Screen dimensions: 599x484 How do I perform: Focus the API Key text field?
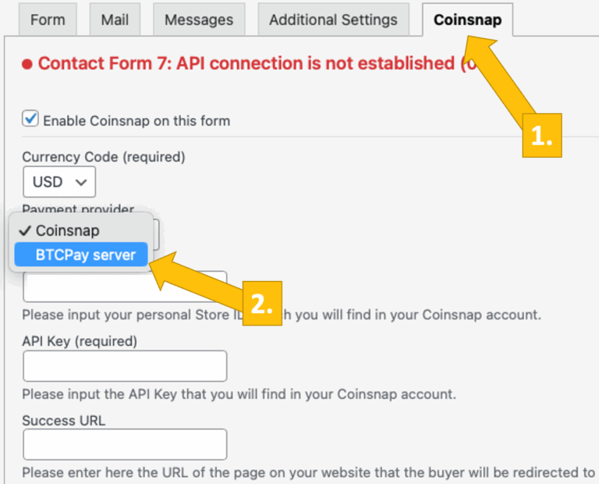125,366
